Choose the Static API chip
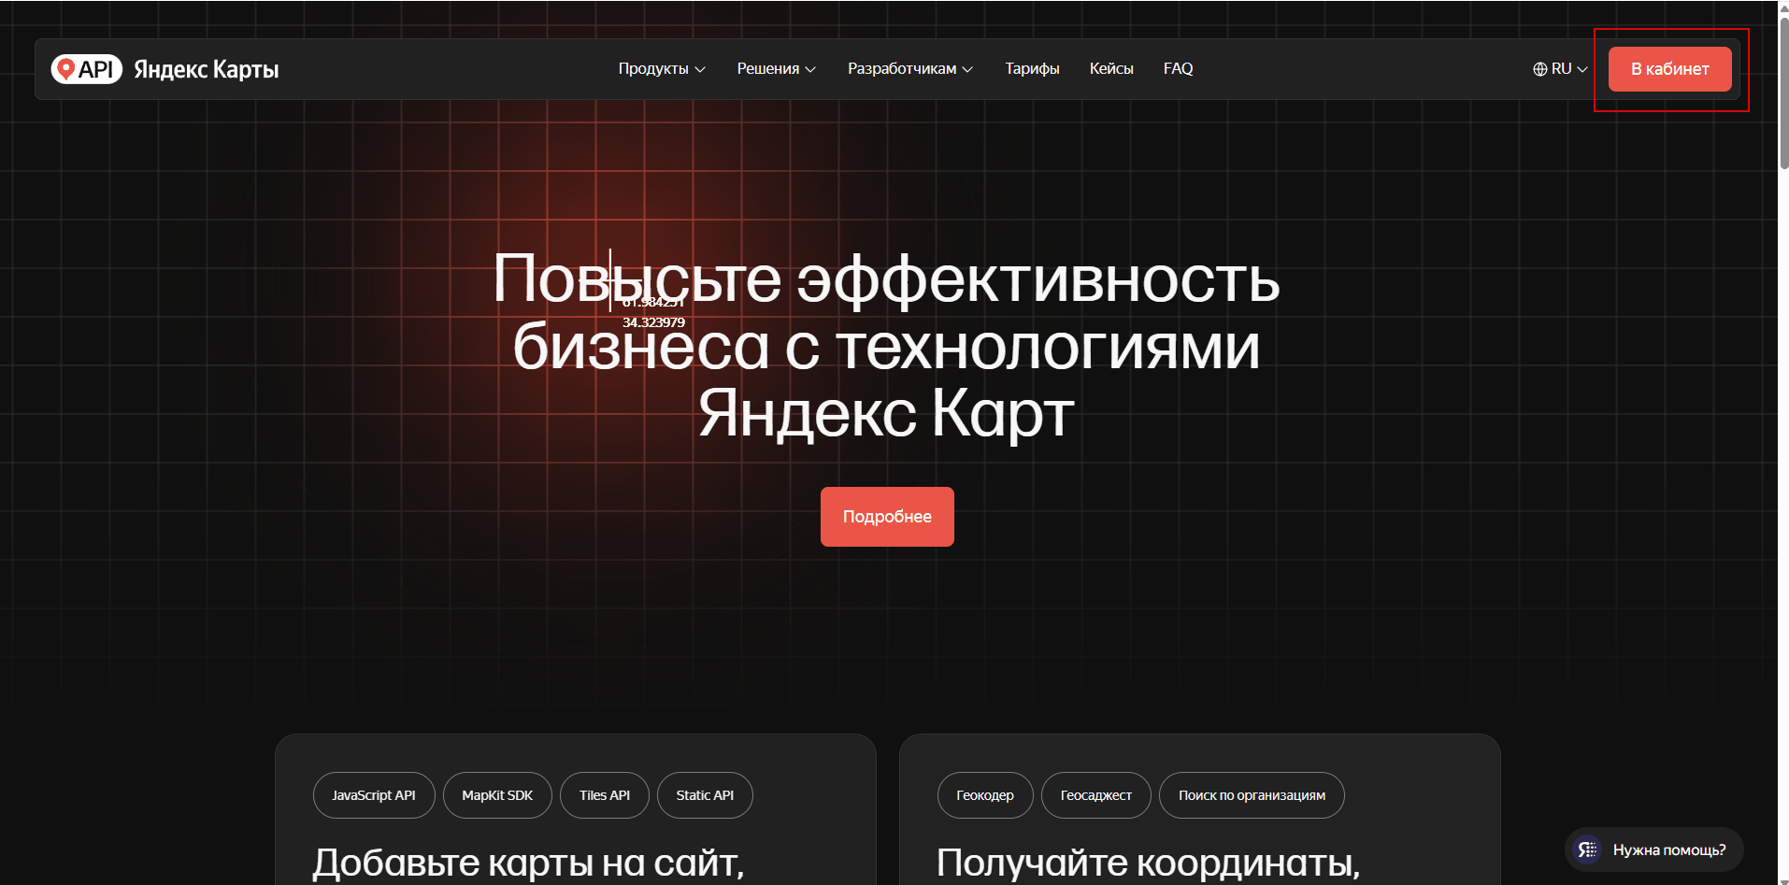This screenshot has height=885, width=1789. [x=705, y=795]
